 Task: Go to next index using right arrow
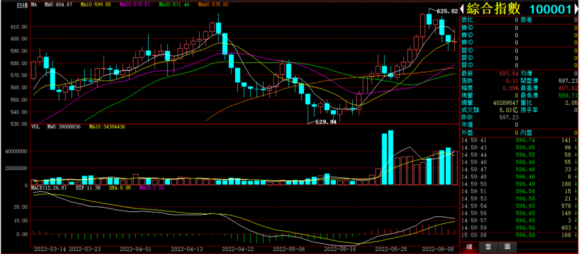pos(576,9)
